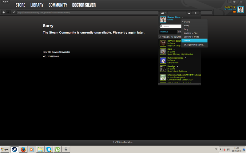The height and width of the screenshot is (153, 246).
Task: Toggle the status dropdown arrow beside Doctor Silver
Action: coord(183,17)
